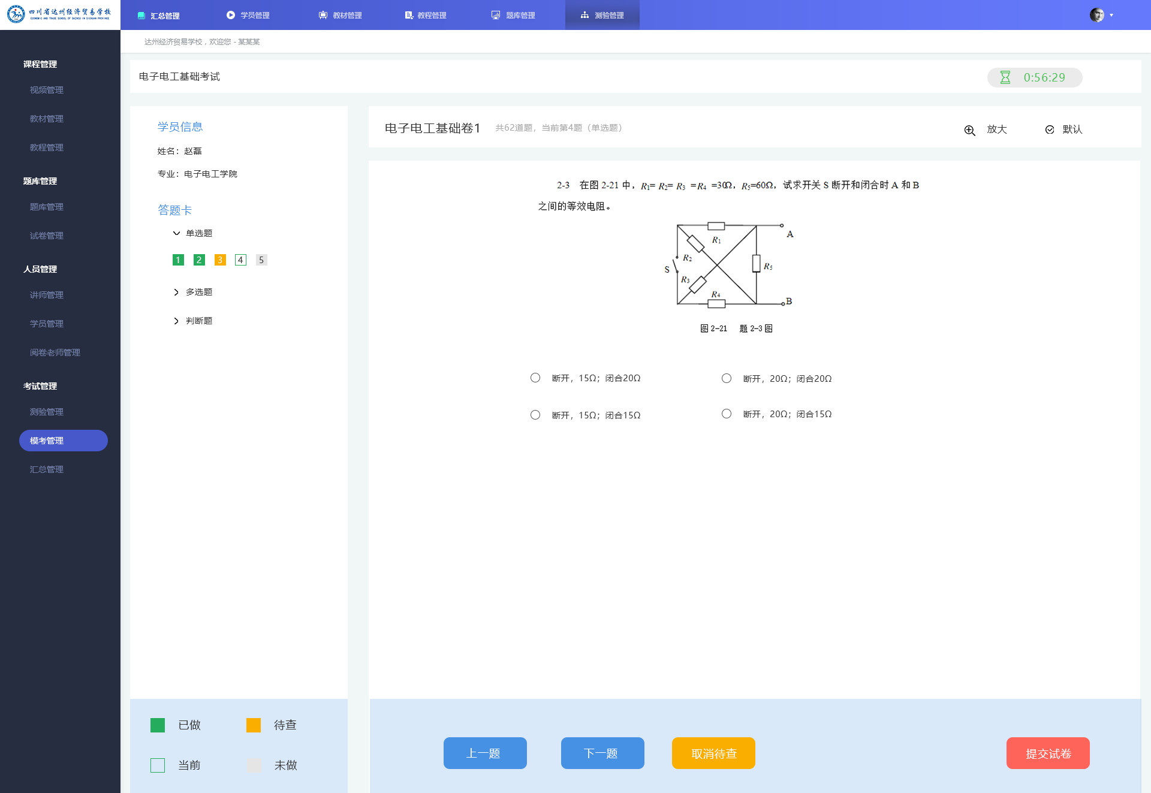Click the 下一题 button
The image size is (1151, 793).
pyautogui.click(x=602, y=753)
